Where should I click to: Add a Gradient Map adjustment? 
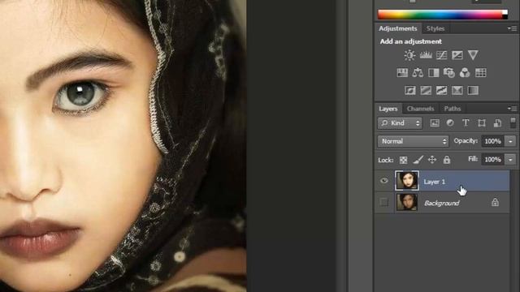point(473,90)
